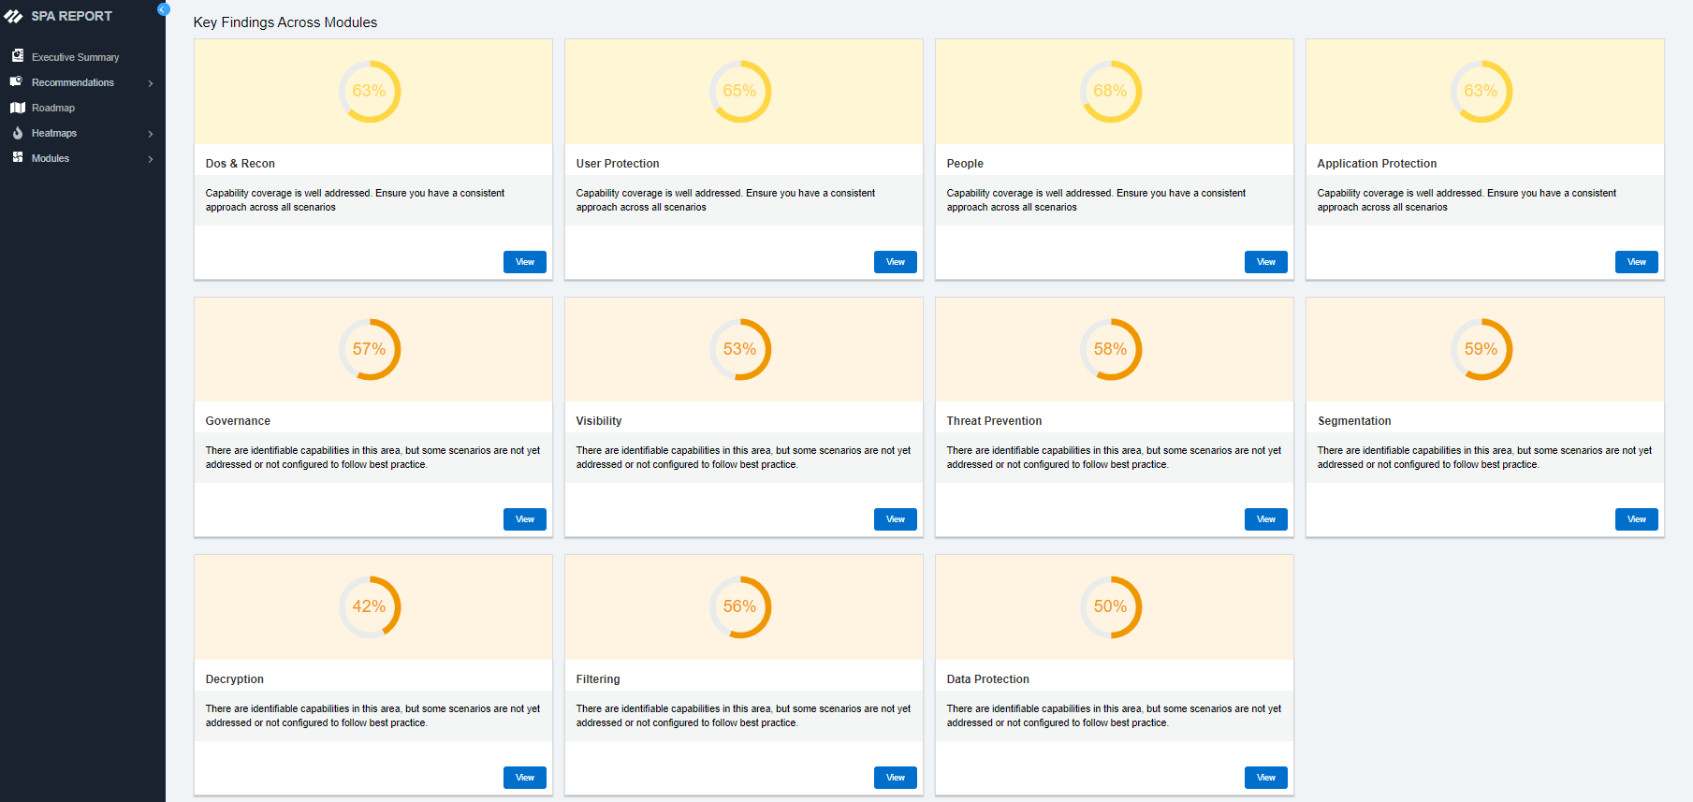Click View under the Governance card
This screenshot has width=1693, height=802.
[524, 519]
